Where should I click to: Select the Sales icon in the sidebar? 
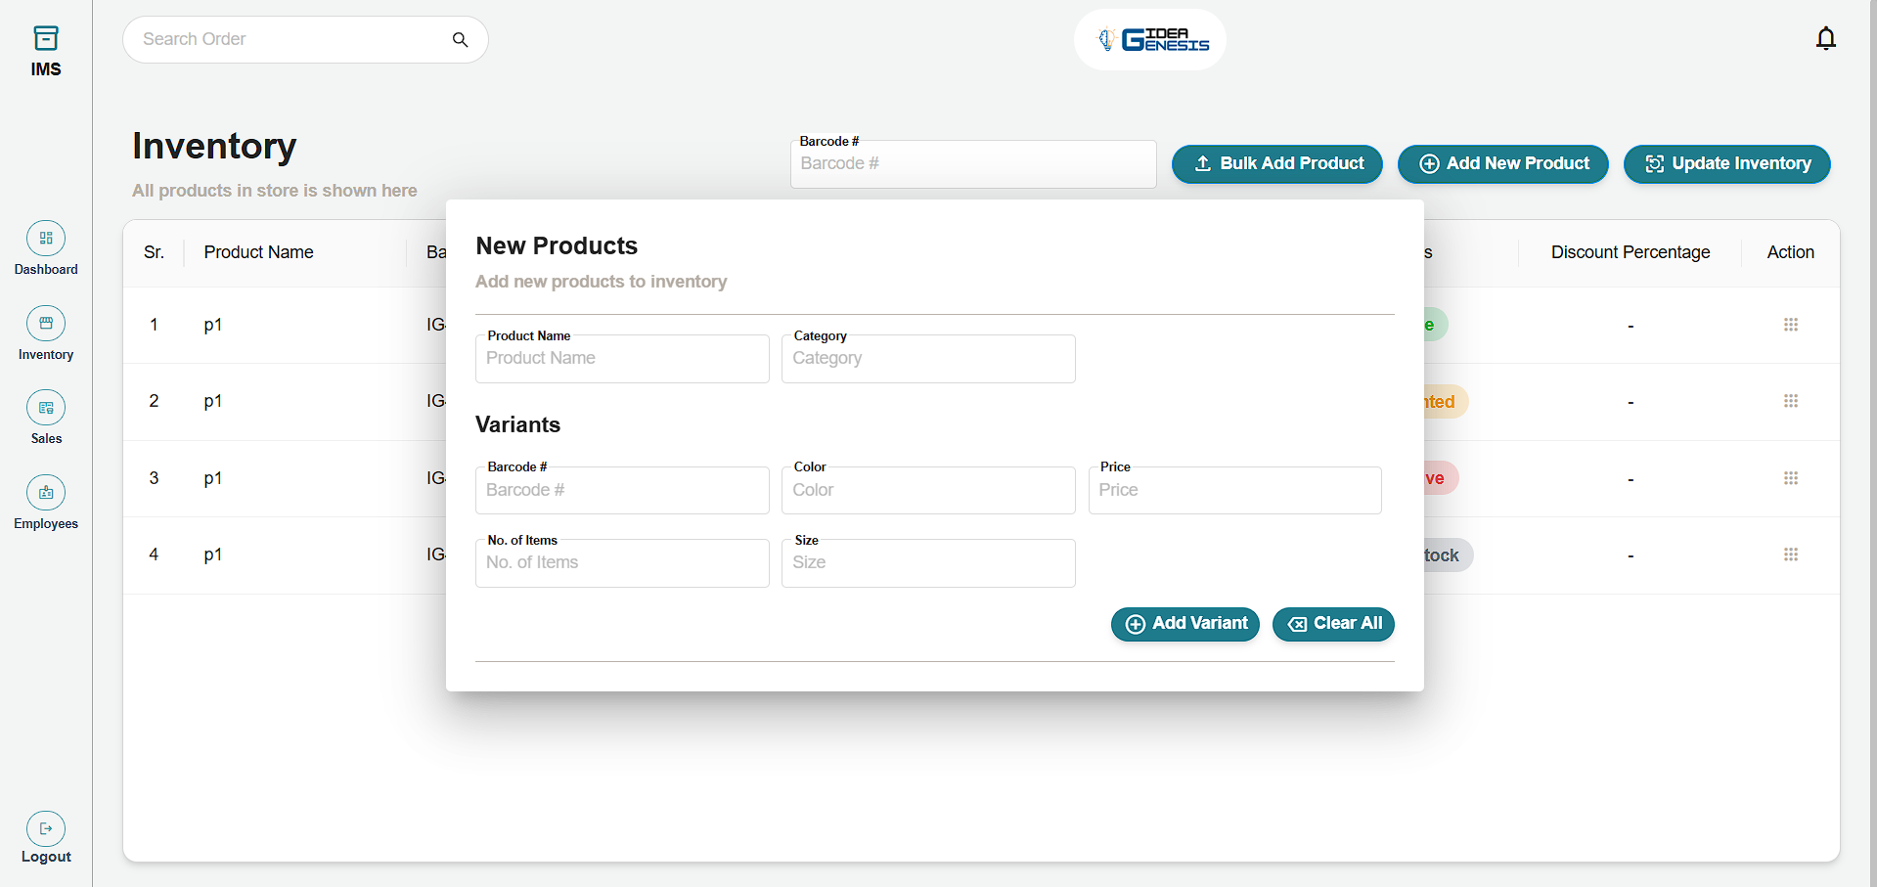46,408
